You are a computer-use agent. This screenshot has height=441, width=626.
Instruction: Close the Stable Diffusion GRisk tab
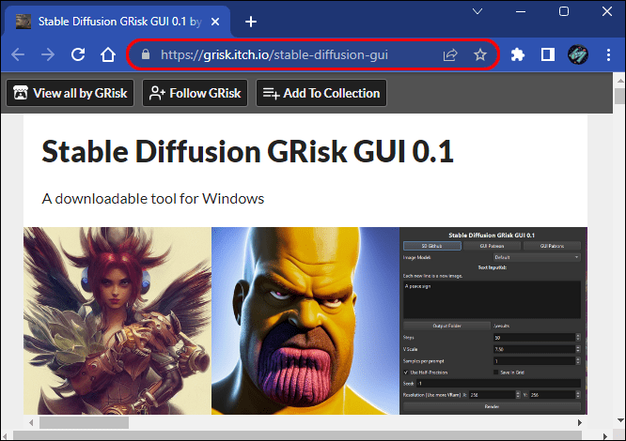215,22
